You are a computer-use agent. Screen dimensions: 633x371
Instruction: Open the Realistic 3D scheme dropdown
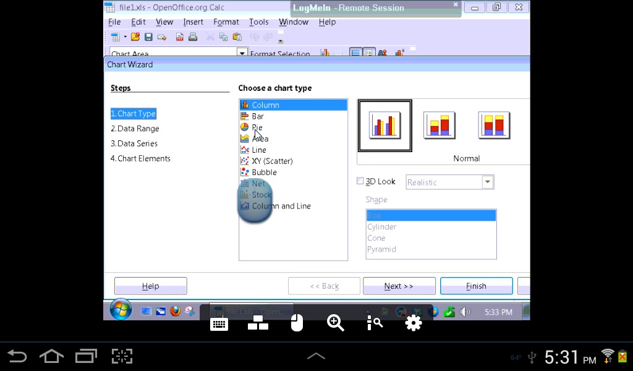pyautogui.click(x=488, y=182)
